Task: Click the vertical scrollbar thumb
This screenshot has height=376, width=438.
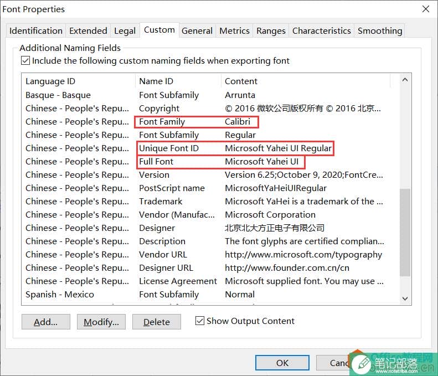Action: pos(405,233)
